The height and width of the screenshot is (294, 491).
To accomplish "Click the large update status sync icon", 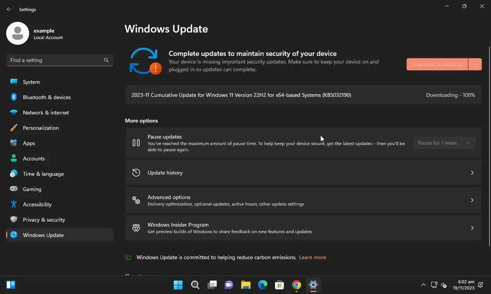I will tap(145, 61).
